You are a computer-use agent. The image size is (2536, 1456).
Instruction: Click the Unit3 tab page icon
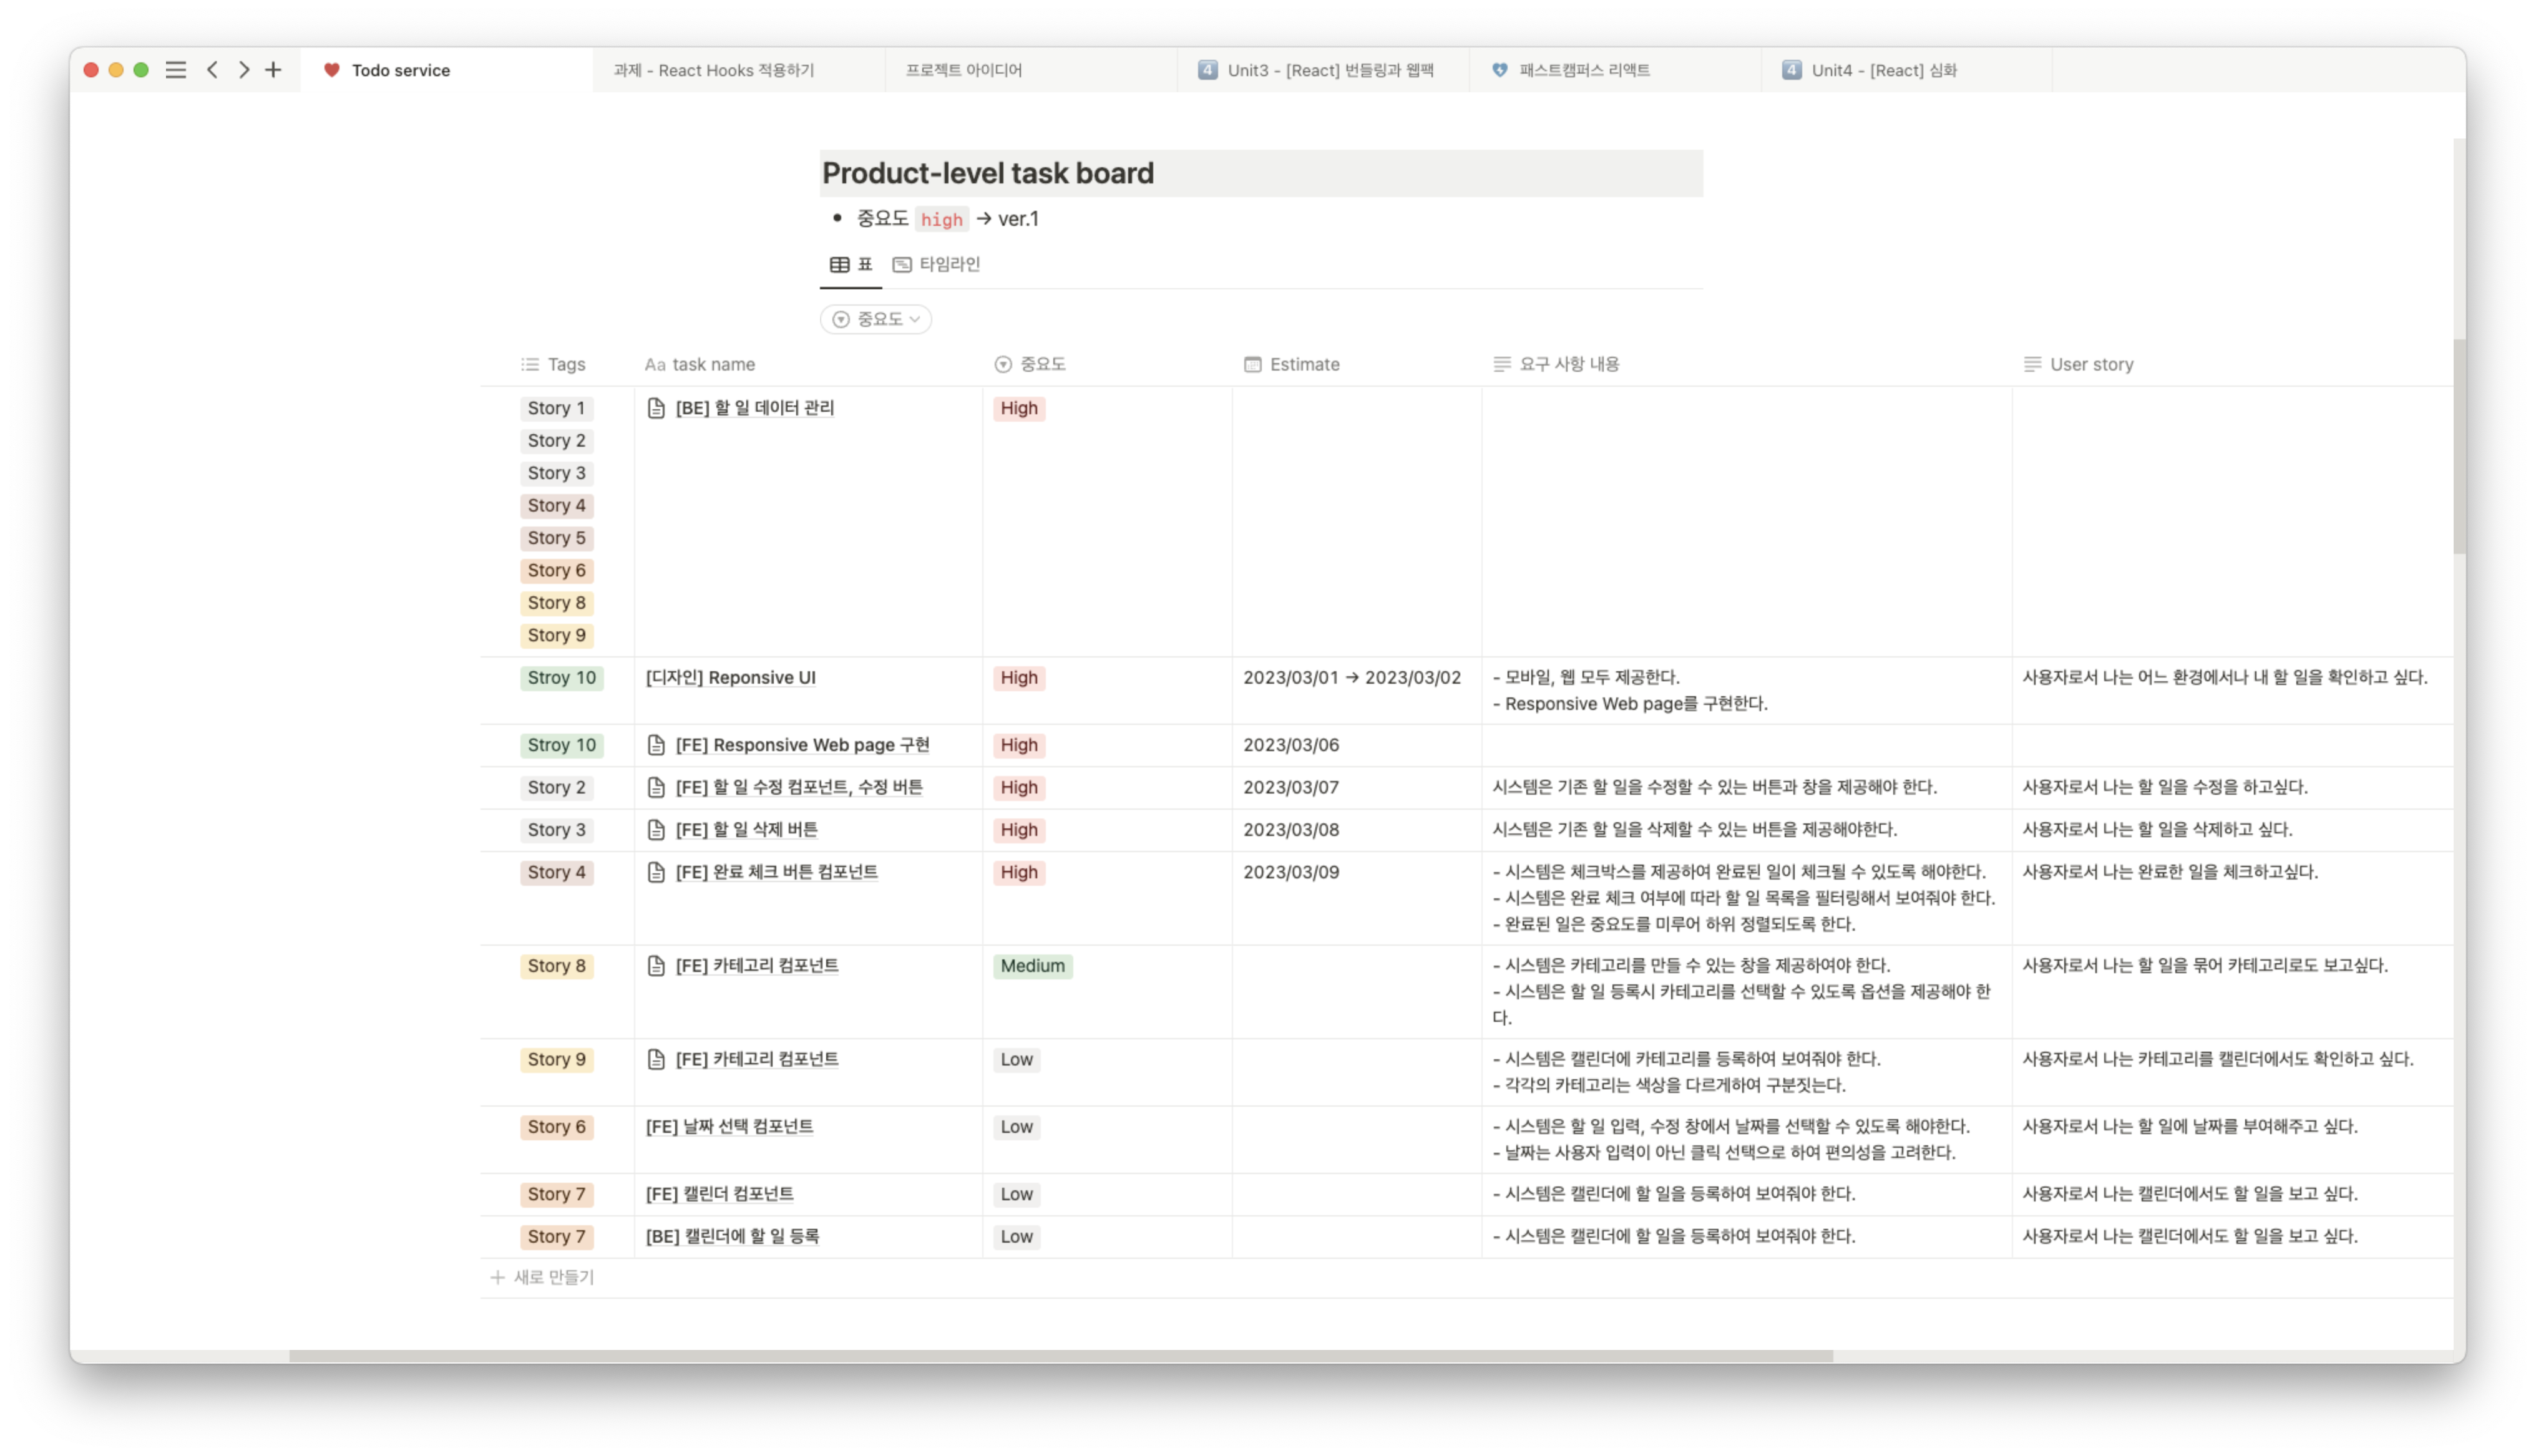pos(1208,70)
